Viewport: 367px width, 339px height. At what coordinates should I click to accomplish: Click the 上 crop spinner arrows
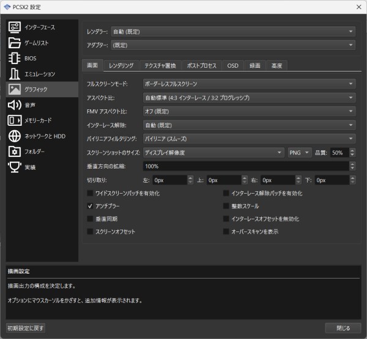point(244,180)
